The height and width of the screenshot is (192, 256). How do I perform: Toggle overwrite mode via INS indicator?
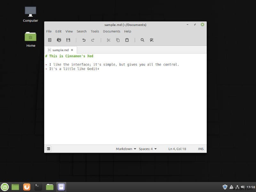click(x=201, y=148)
